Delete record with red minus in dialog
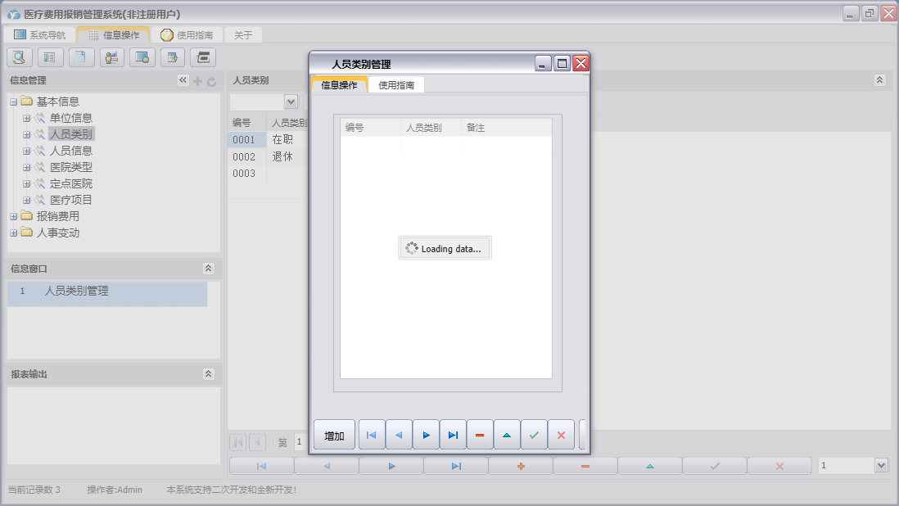This screenshot has height=506, width=899. (480, 435)
